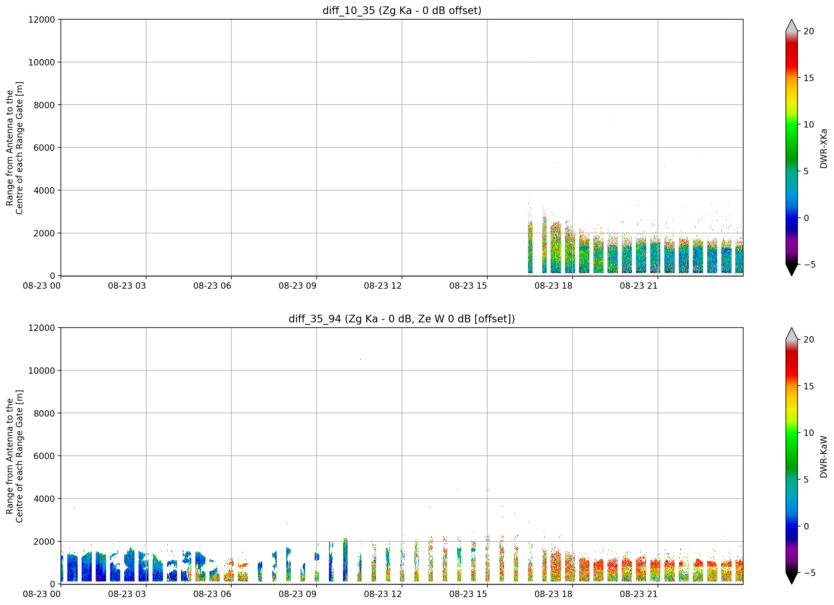
Task: Click the "15" tick on the DWR-KaW colorbar
Action: (x=809, y=386)
